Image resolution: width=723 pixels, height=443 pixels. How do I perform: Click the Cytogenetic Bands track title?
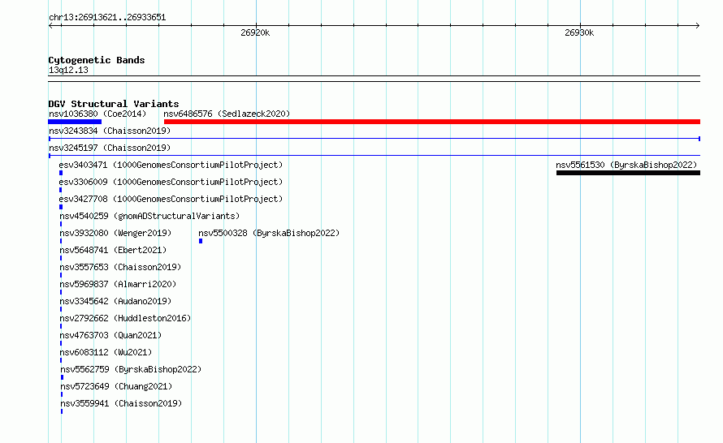pos(97,60)
